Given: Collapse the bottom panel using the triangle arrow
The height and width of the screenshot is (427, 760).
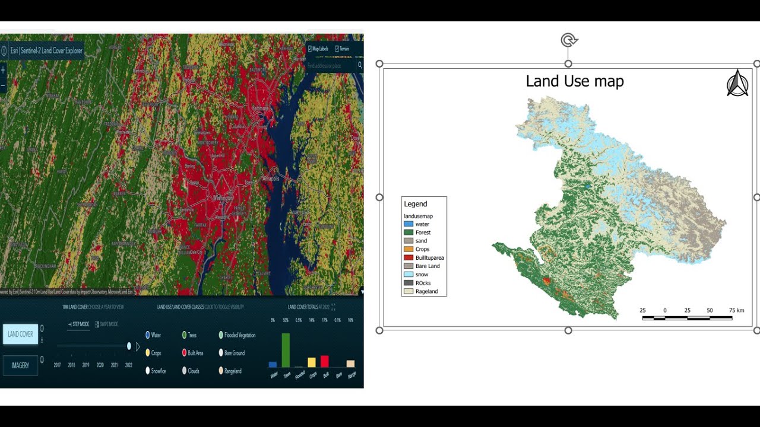Looking at the screenshot, I should point(362,292).
